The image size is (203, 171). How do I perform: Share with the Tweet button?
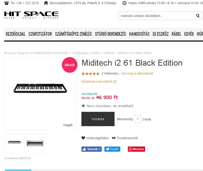pos(112,149)
